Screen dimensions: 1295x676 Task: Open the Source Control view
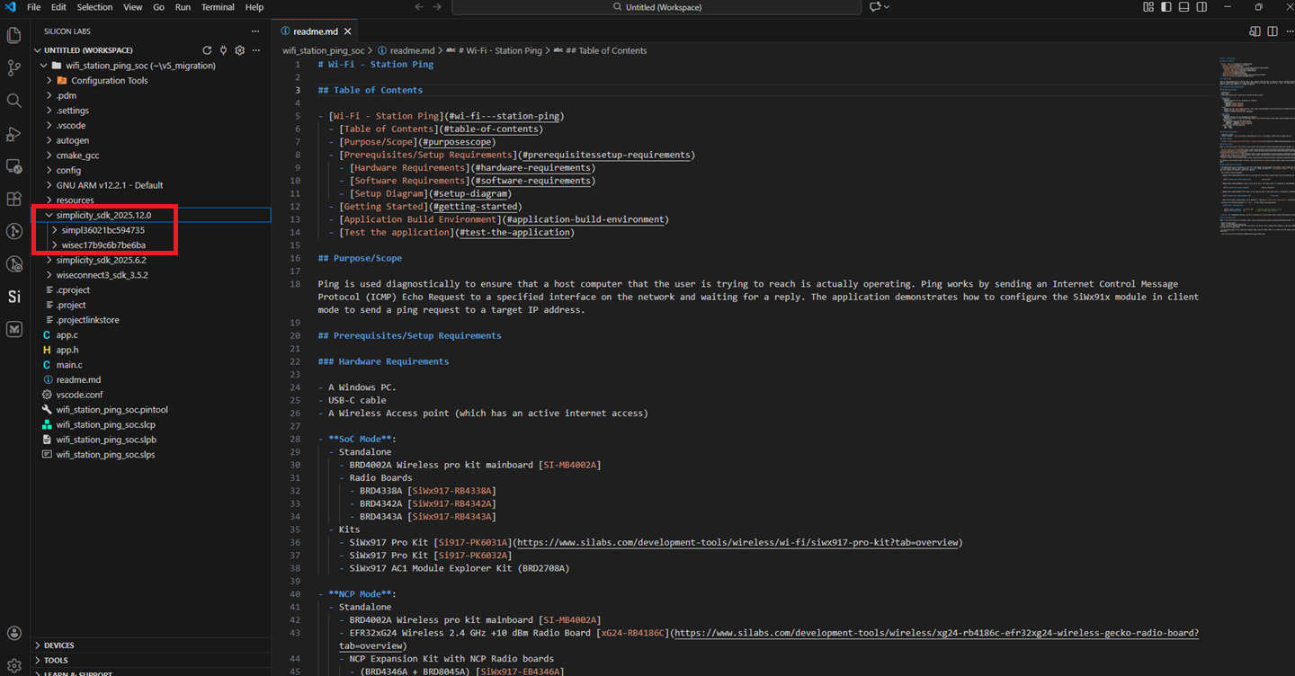pos(13,68)
